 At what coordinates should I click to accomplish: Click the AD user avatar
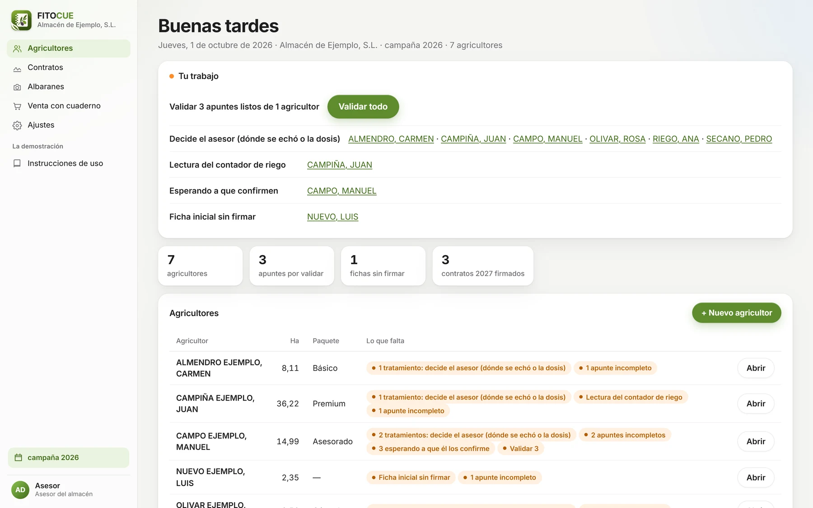[20, 490]
